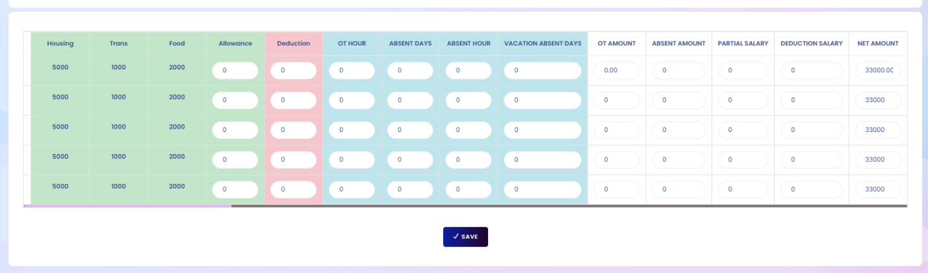Select ABSENT DAYS input in fourth row
This screenshot has height=273, width=928.
click(x=410, y=160)
